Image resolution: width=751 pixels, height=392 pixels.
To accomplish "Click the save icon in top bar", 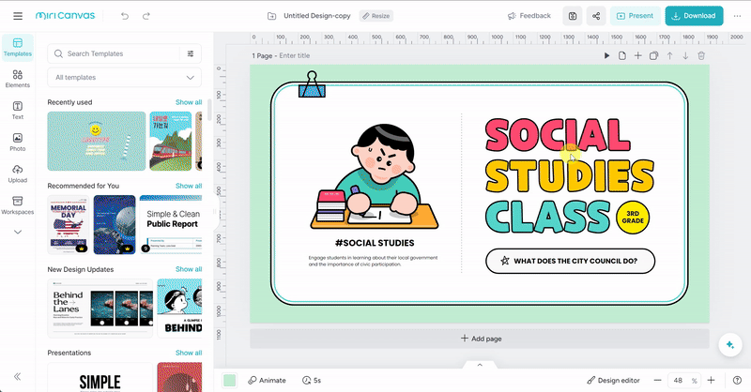I will (572, 16).
